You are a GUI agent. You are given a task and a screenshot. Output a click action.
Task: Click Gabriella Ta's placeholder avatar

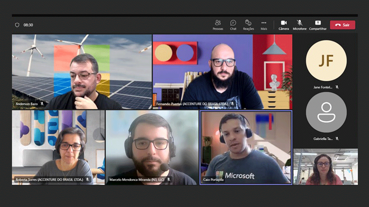tap(326, 112)
